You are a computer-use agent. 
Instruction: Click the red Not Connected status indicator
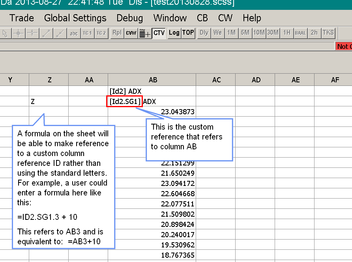click(x=344, y=46)
